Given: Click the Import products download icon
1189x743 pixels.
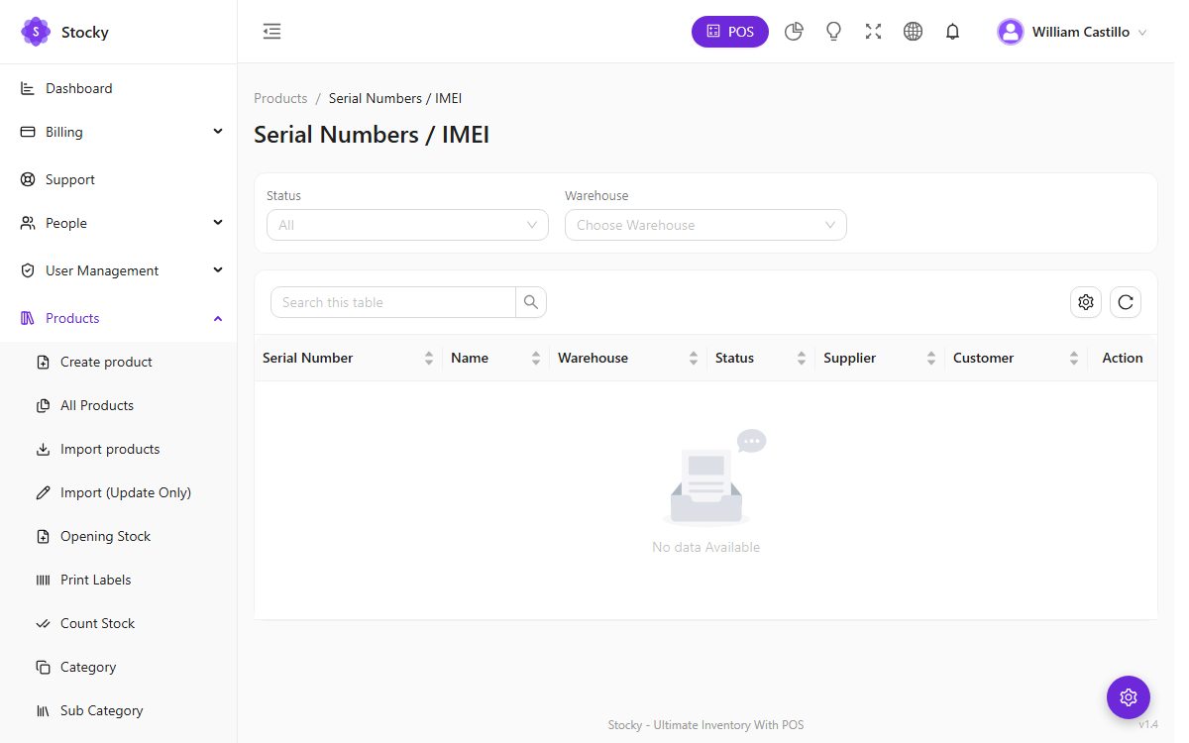Looking at the screenshot, I should point(43,450).
